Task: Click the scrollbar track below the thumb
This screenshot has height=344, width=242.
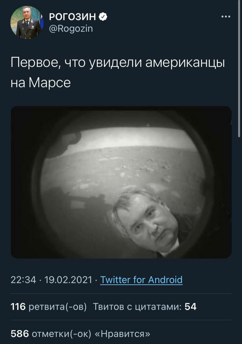Action: 239,241
